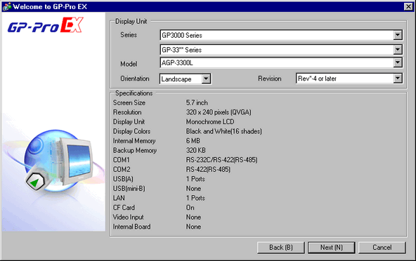Click the GP-Pro EX logo

point(46,25)
